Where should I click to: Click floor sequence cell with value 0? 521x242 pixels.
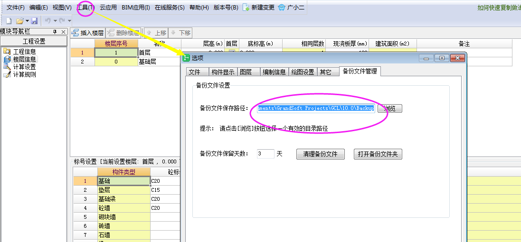(116, 62)
